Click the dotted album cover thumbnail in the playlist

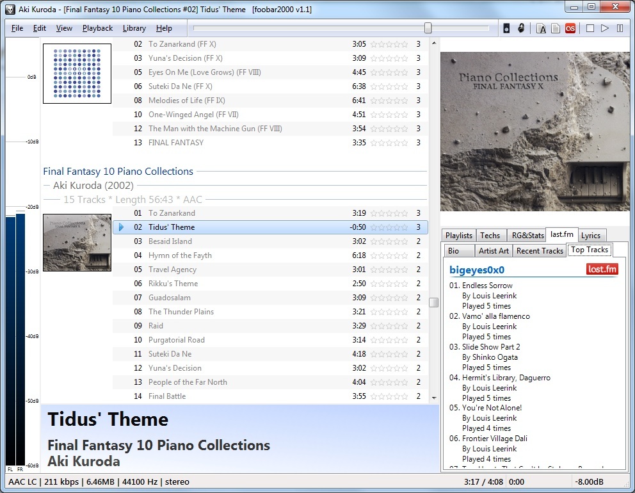77,74
